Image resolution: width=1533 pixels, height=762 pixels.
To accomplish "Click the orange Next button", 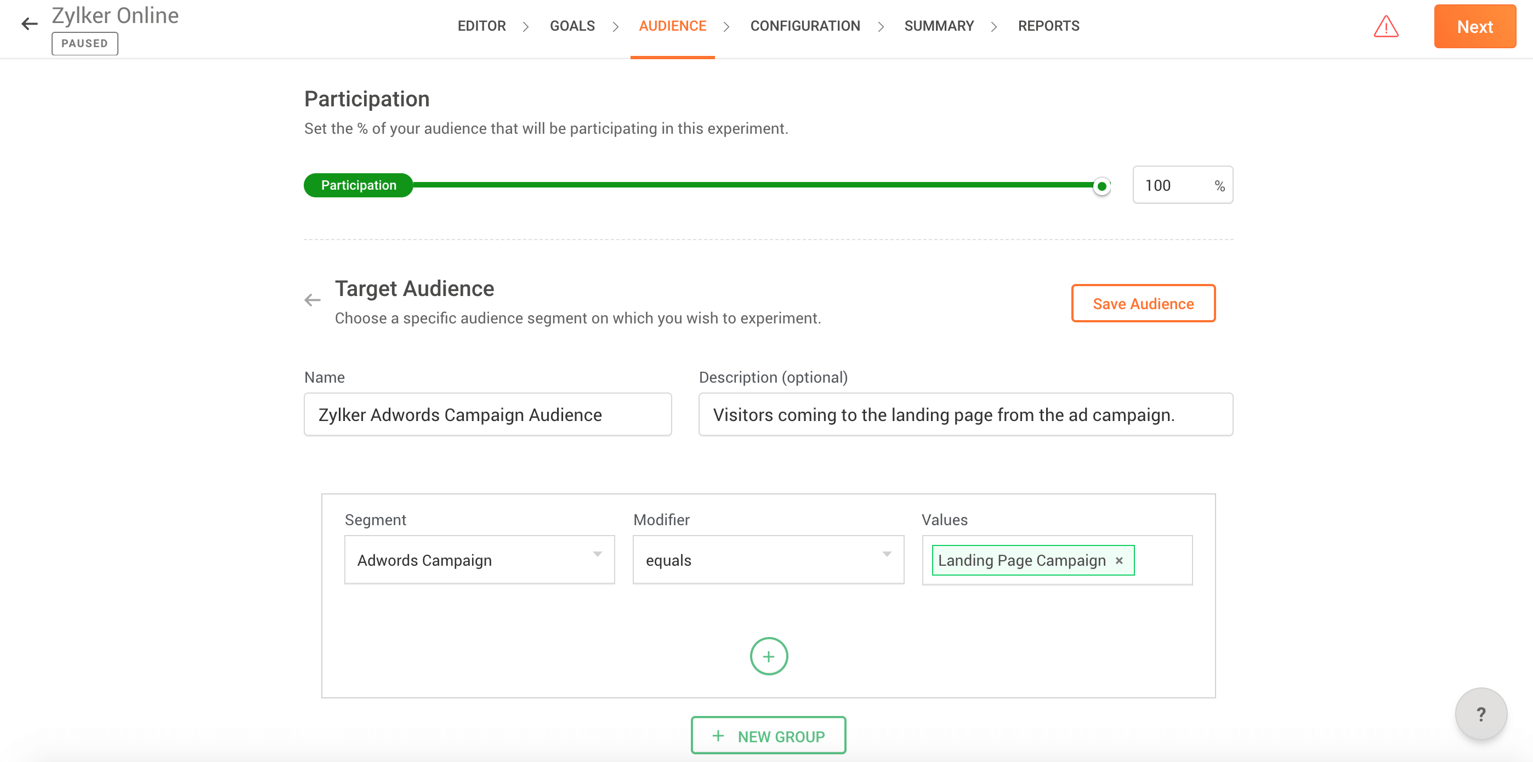I will pos(1474,27).
